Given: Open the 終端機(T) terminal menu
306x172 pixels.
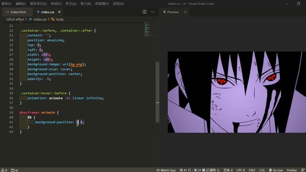Looking at the screenshot, I should [102, 4].
